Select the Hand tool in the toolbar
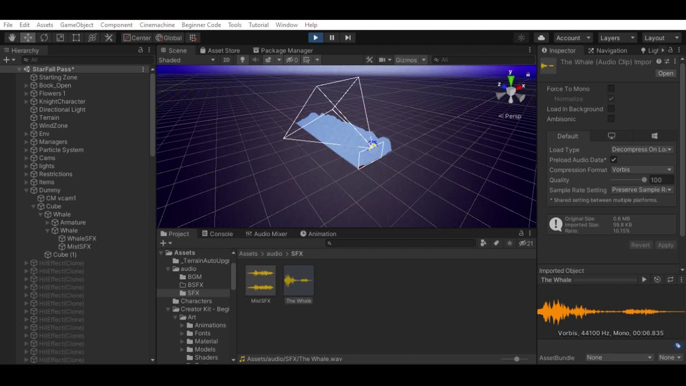This screenshot has height=386, width=686. [x=12, y=38]
